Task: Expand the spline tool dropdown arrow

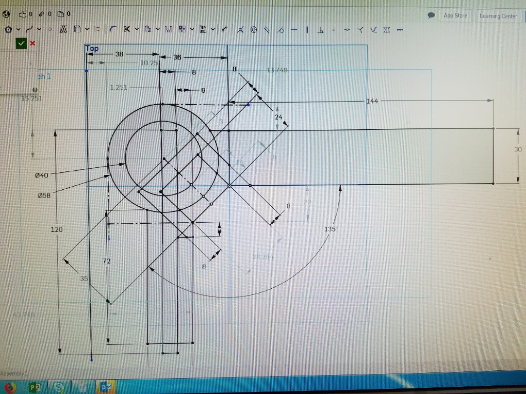Action: click(40, 30)
